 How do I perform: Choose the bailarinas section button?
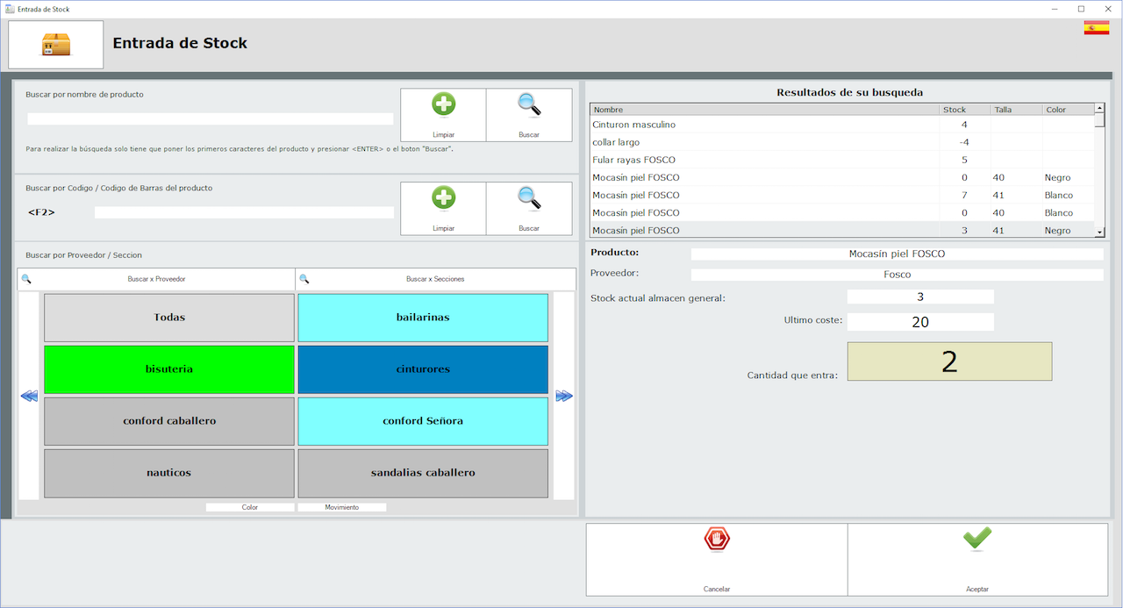click(423, 318)
